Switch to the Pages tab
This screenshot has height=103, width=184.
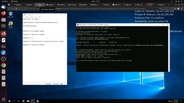coord(95,5)
